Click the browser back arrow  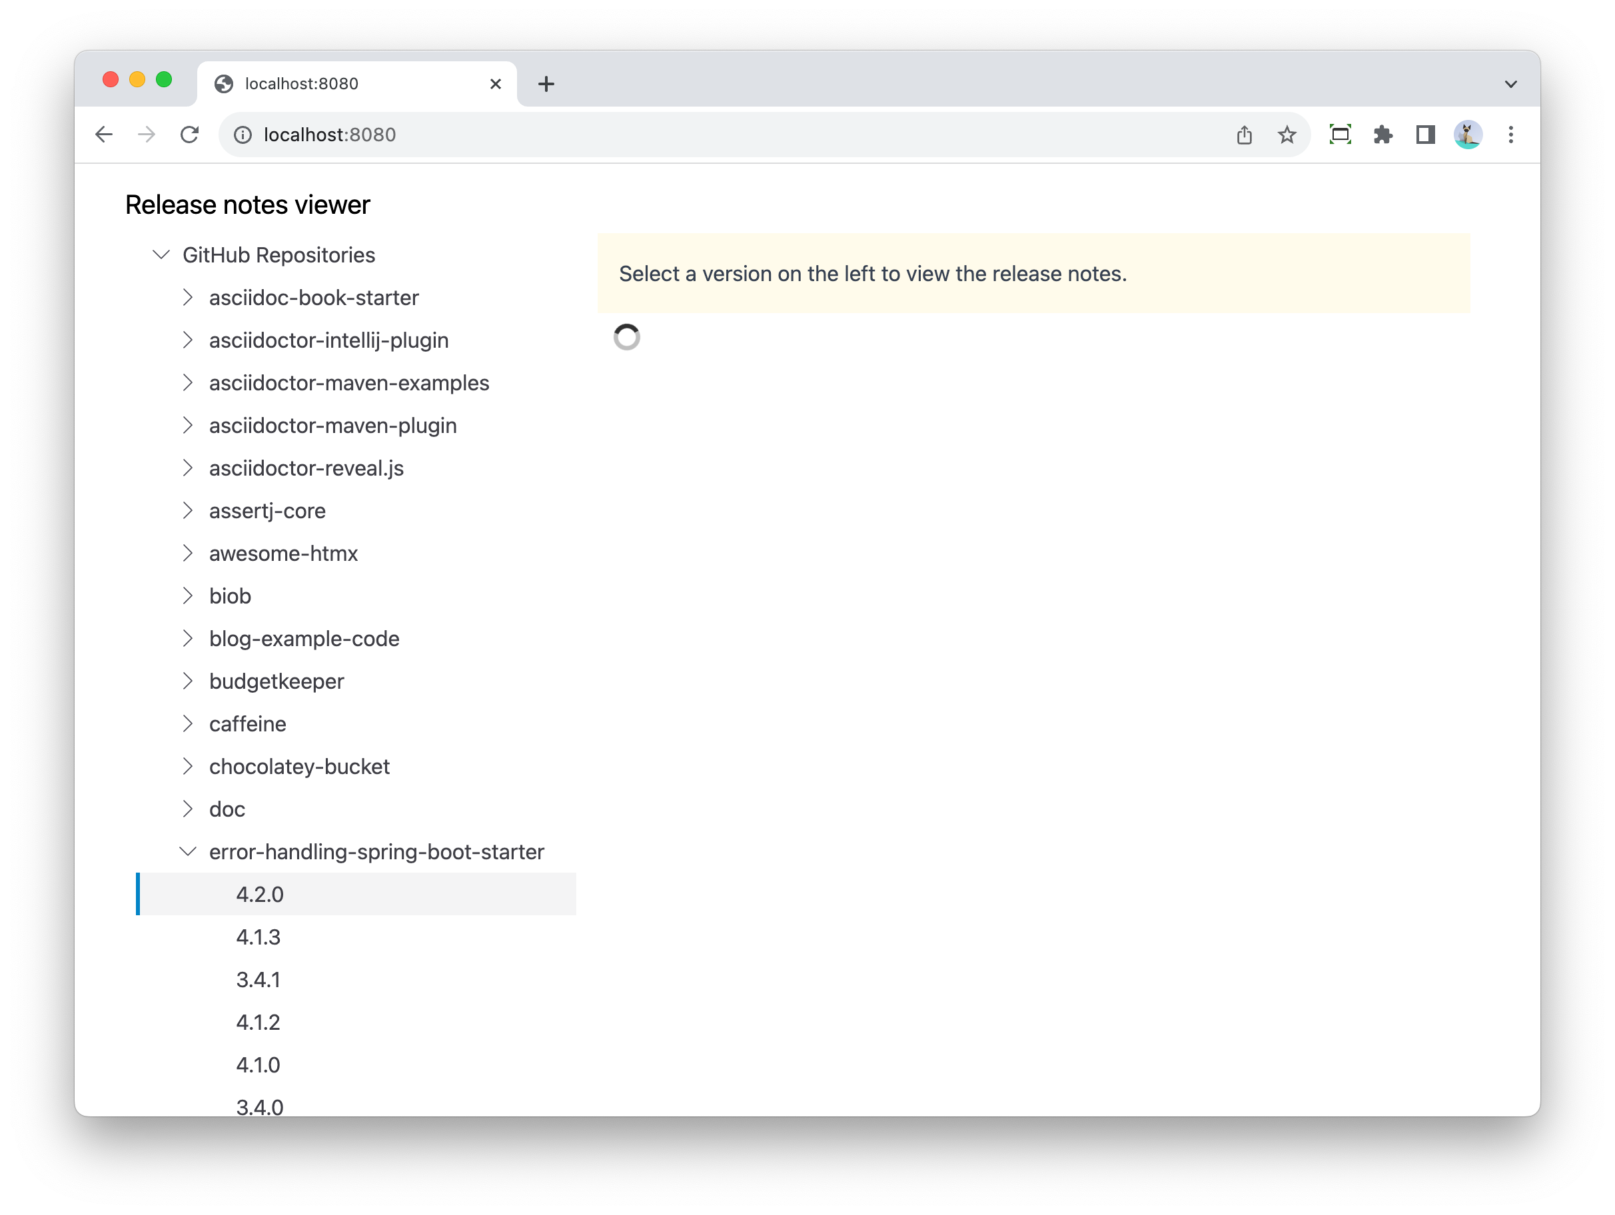click(x=105, y=135)
